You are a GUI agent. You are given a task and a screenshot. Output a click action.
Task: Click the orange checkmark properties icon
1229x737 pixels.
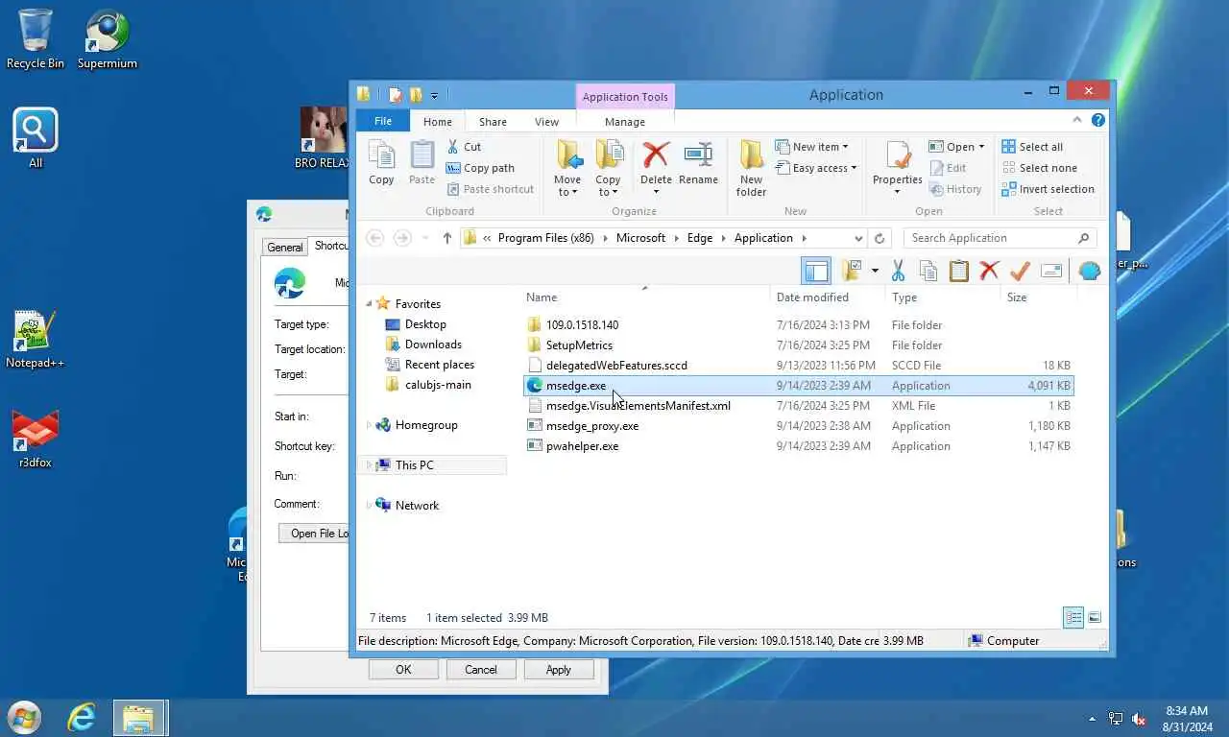tap(1020, 271)
